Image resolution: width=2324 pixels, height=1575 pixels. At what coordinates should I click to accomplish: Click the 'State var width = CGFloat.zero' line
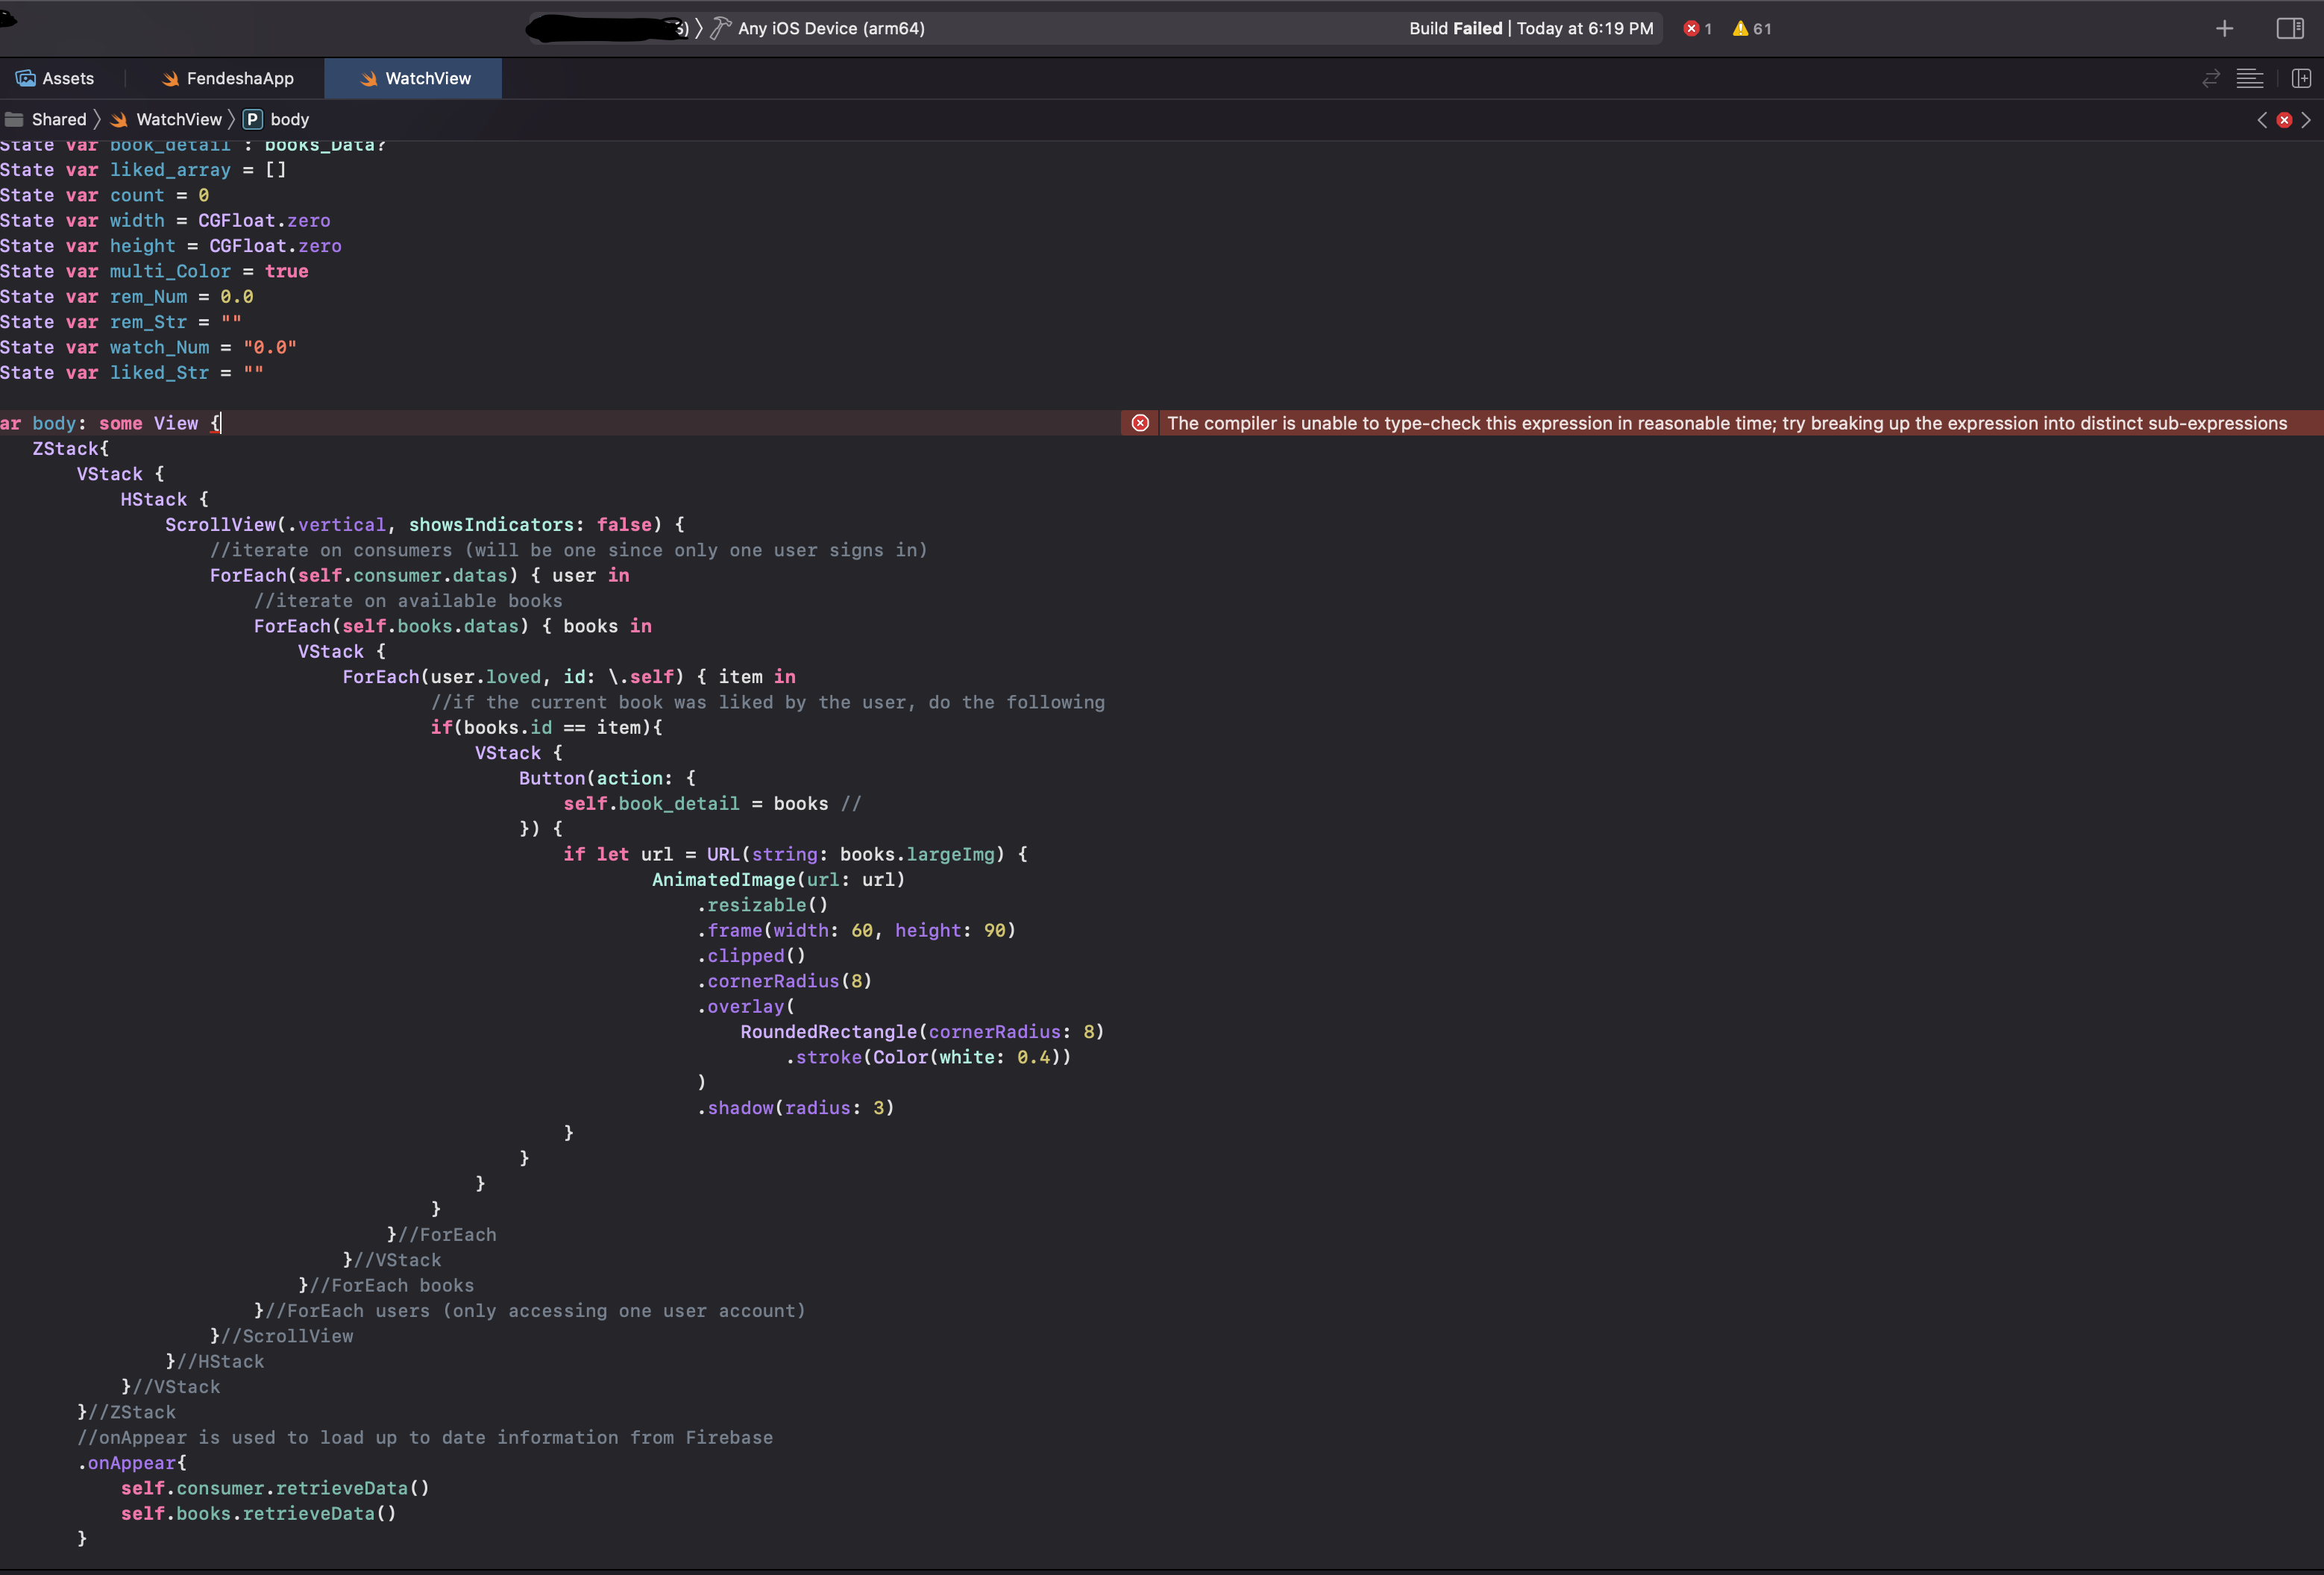tap(165, 221)
